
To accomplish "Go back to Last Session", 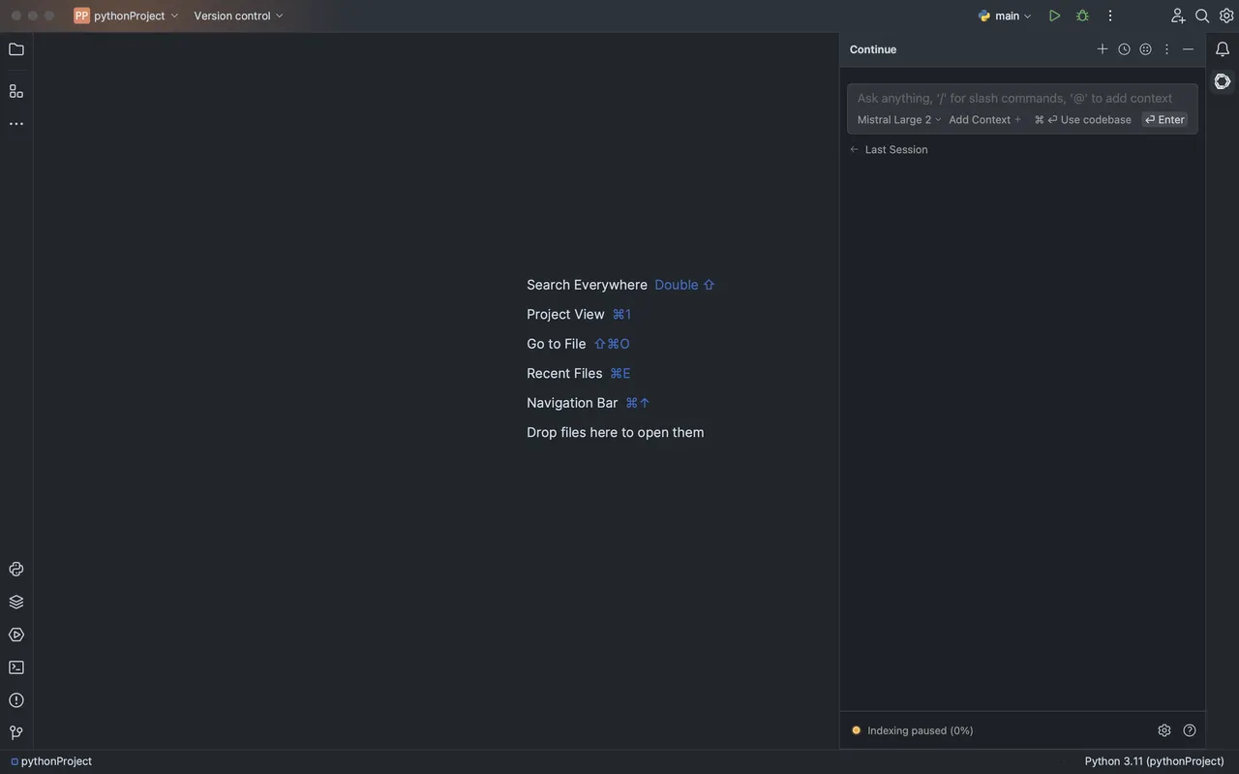I will pyautogui.click(x=889, y=149).
